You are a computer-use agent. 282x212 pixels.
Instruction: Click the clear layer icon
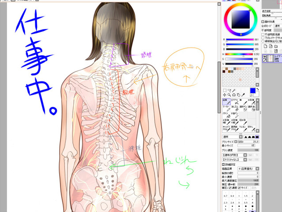(276, 51)
